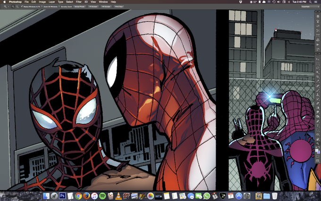321x201 pixels.
Task: Click the 32° weather menu bar item
Action: point(253,2)
